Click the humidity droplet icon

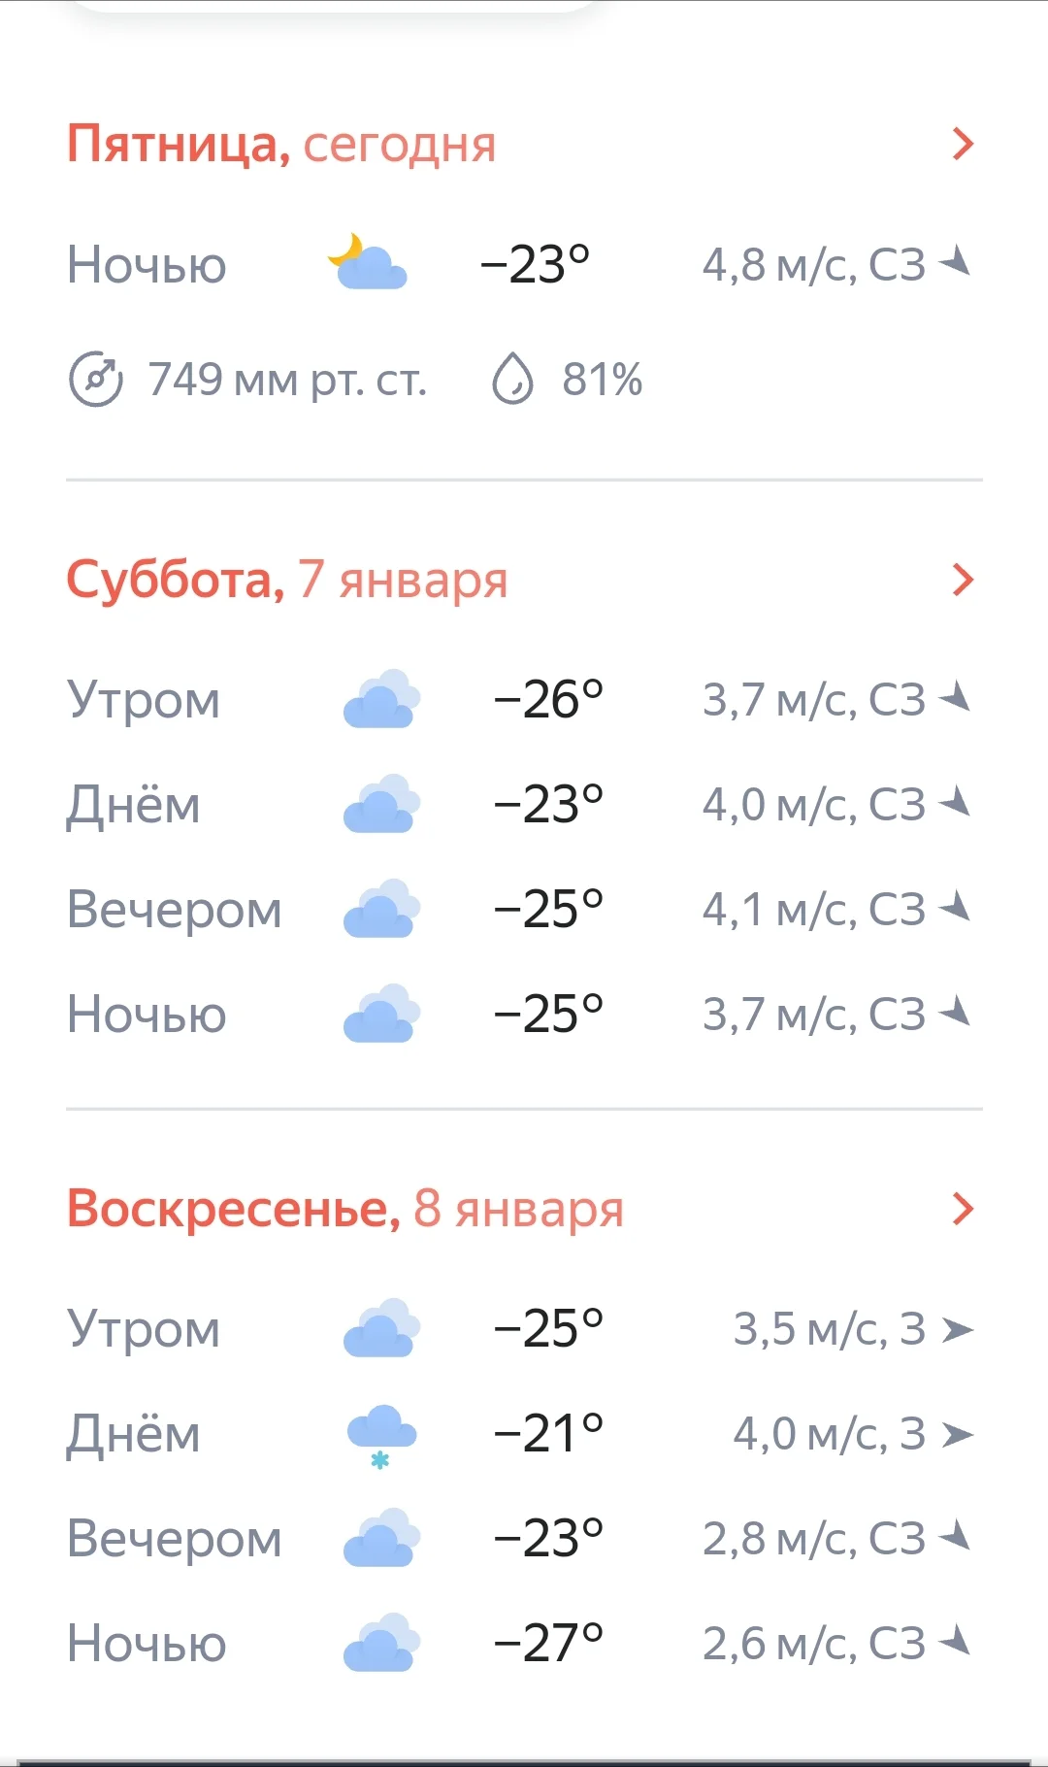click(x=512, y=379)
